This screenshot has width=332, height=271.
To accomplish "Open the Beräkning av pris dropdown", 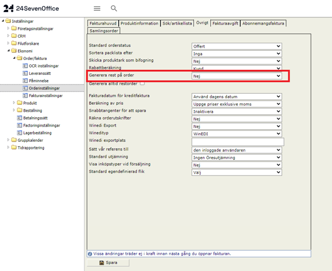I will pos(237,104).
